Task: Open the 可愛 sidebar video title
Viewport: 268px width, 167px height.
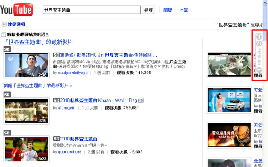Action: point(258,90)
